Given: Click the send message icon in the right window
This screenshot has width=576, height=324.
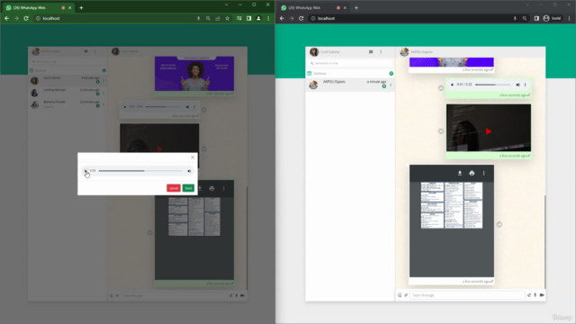Looking at the screenshot, I should click(x=529, y=295).
